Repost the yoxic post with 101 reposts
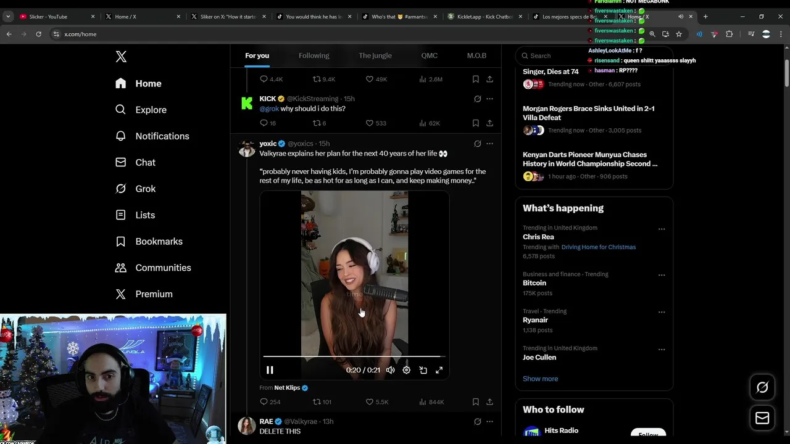Image resolution: width=790 pixels, height=444 pixels. pos(322,402)
